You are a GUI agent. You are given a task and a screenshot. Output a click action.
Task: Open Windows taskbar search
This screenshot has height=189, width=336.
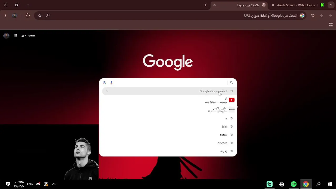pyautogui.click(x=318, y=184)
